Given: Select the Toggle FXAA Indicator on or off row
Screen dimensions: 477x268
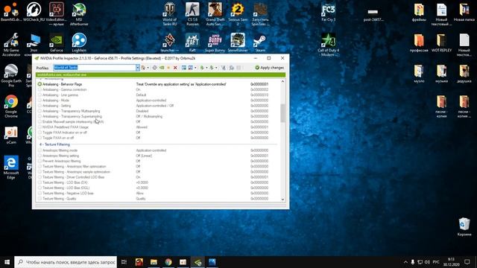Looking at the screenshot, I should pyautogui.click(x=157, y=133).
